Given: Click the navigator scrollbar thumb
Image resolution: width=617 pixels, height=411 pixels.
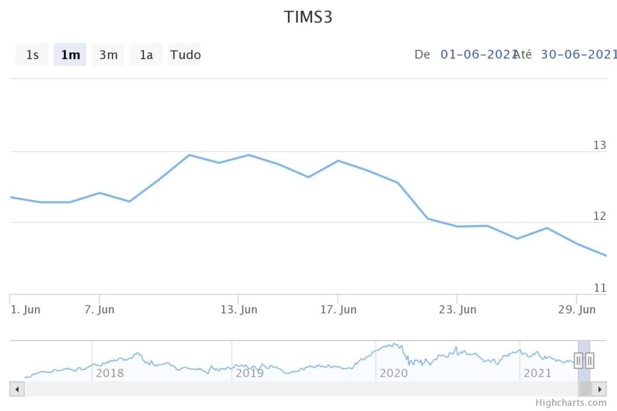Looking at the screenshot, I should point(584,389).
